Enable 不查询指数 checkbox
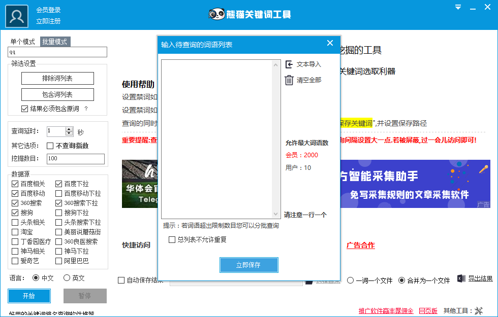 50,146
